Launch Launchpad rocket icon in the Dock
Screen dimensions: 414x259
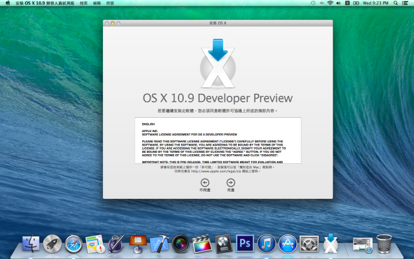click(x=52, y=243)
